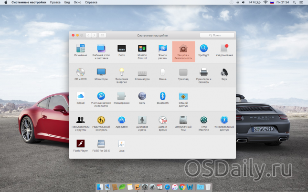The width and height of the screenshot is (308, 192).
Task: Open the Spotlight preferences pane
Action: coord(203,50)
